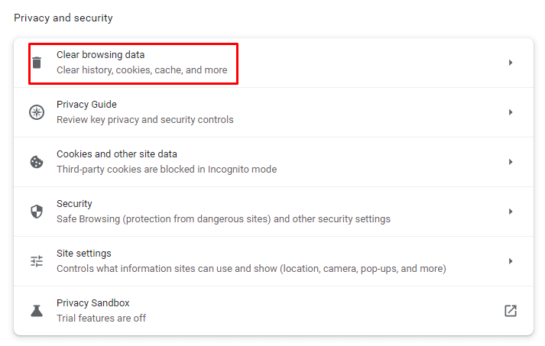Expand the Privacy Guide row arrow

tap(511, 112)
